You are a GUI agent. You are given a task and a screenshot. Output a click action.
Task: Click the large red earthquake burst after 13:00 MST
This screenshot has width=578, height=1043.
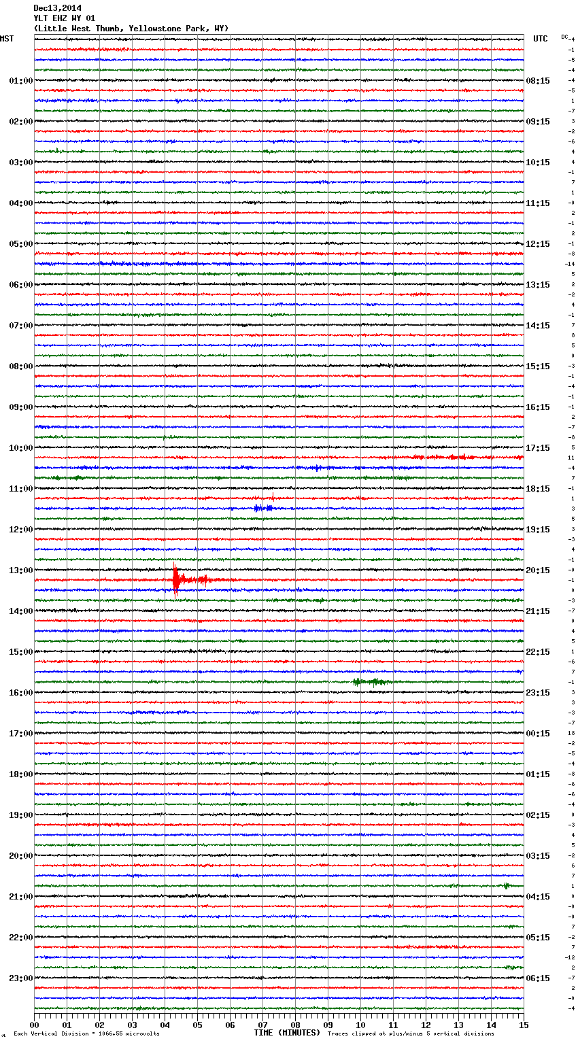[x=190, y=580]
